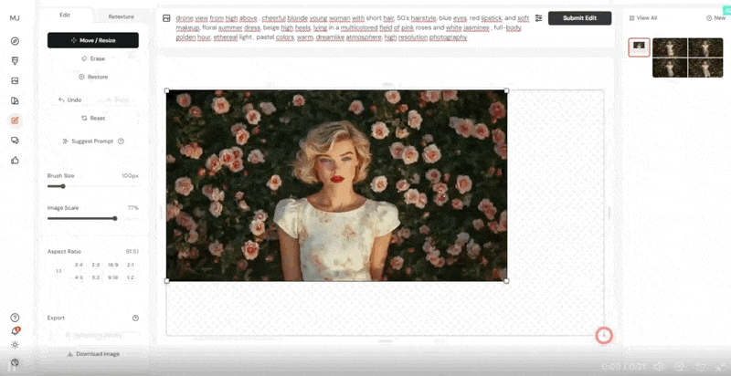
Task: Open the chat rooms icon in sidebar
Action: click(x=15, y=141)
